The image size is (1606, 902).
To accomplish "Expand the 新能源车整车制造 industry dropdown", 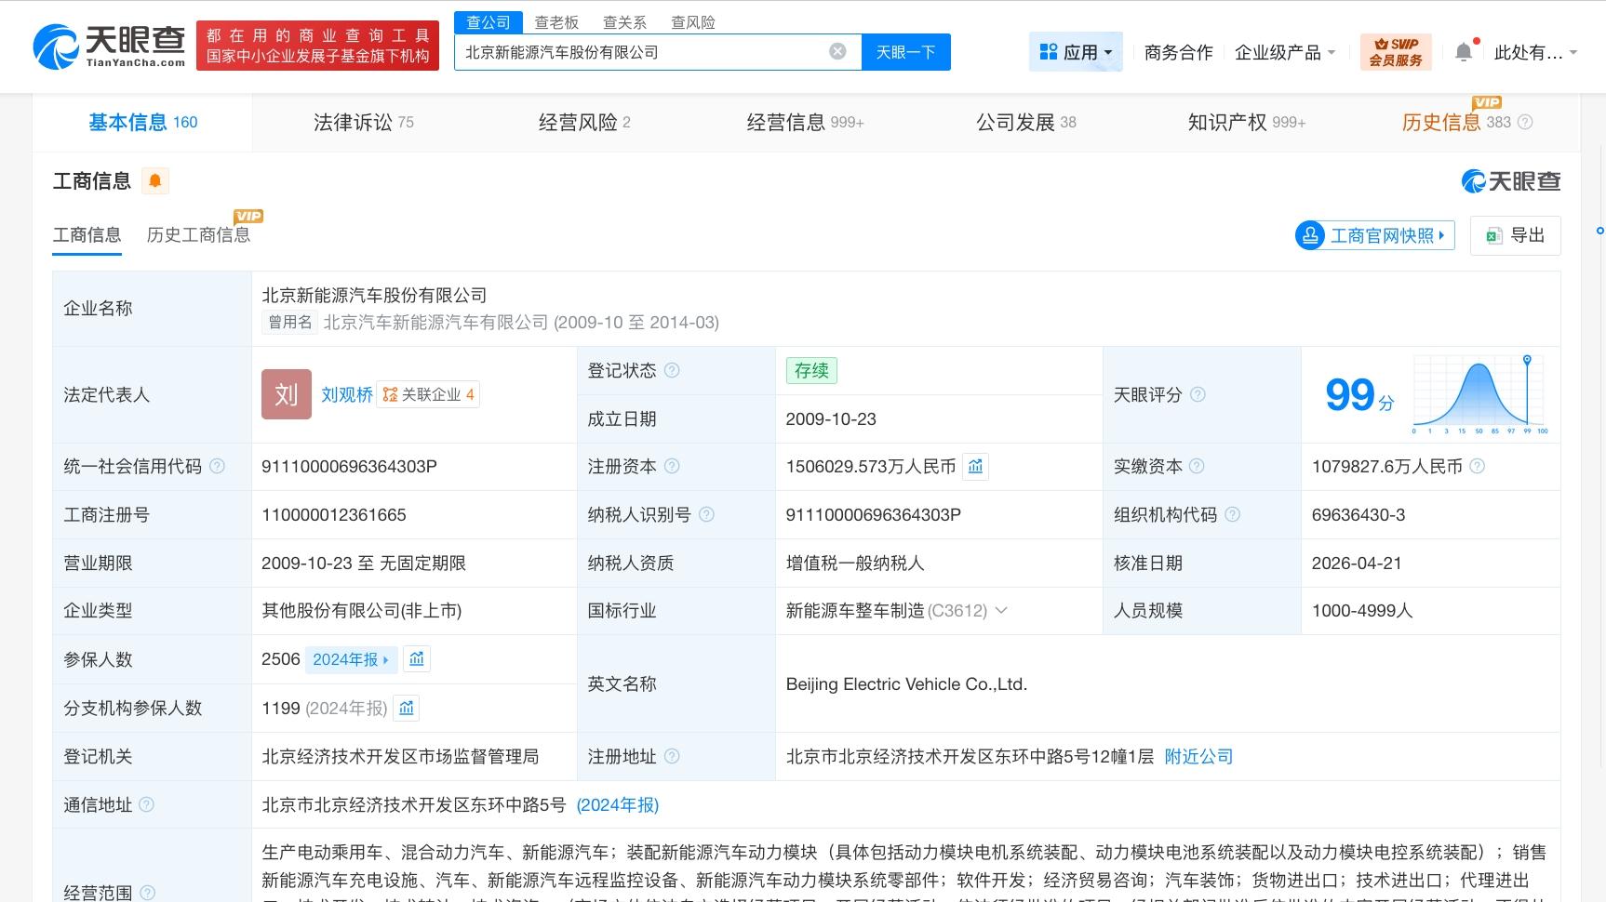I will (1002, 611).
